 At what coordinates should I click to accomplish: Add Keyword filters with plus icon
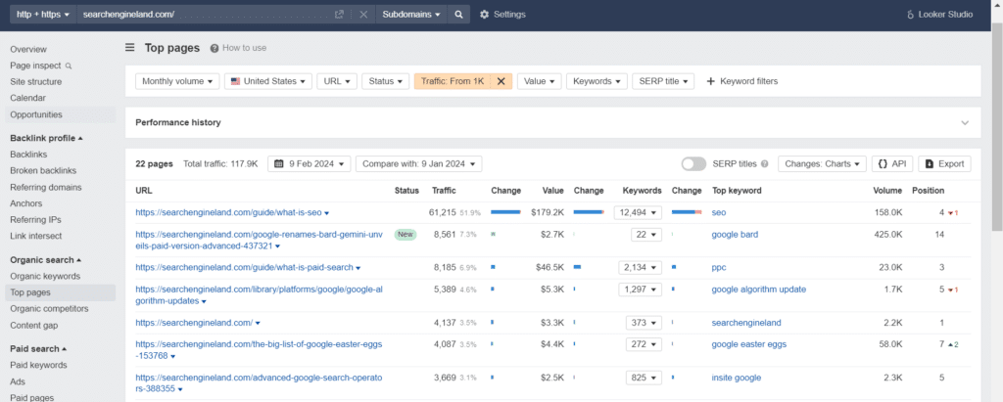[x=742, y=81]
